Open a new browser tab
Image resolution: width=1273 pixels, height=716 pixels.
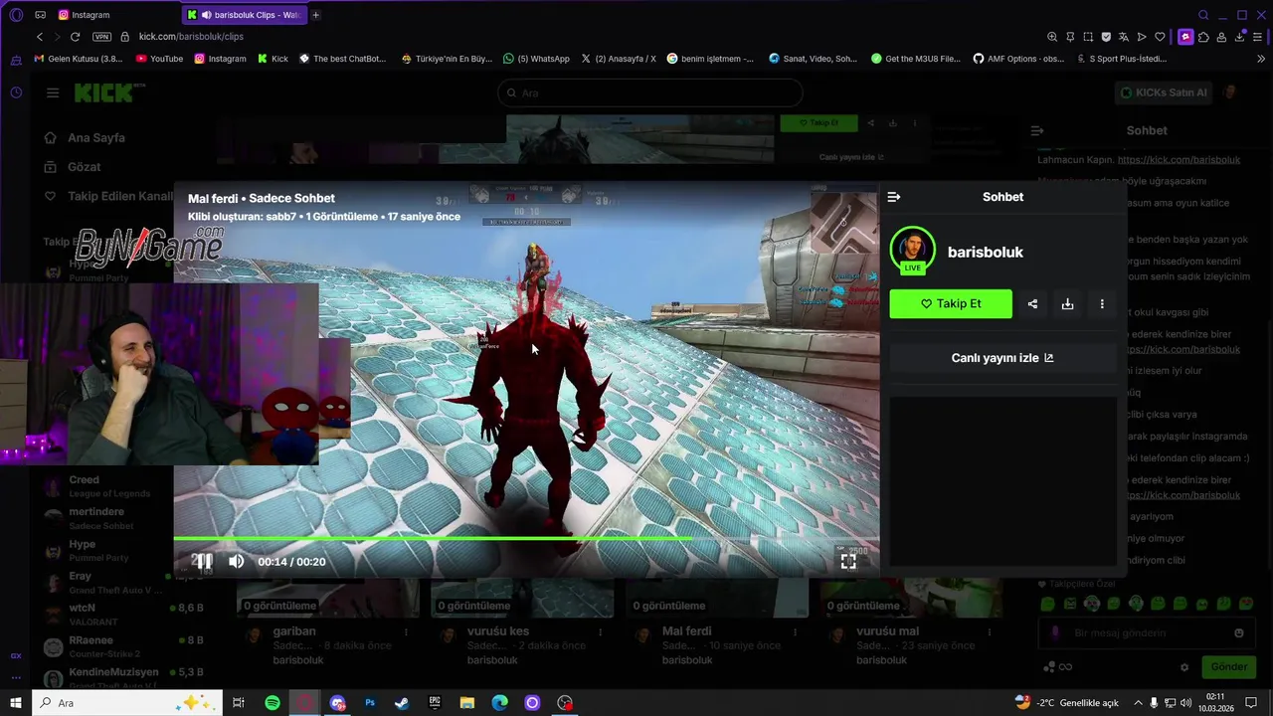click(x=316, y=15)
